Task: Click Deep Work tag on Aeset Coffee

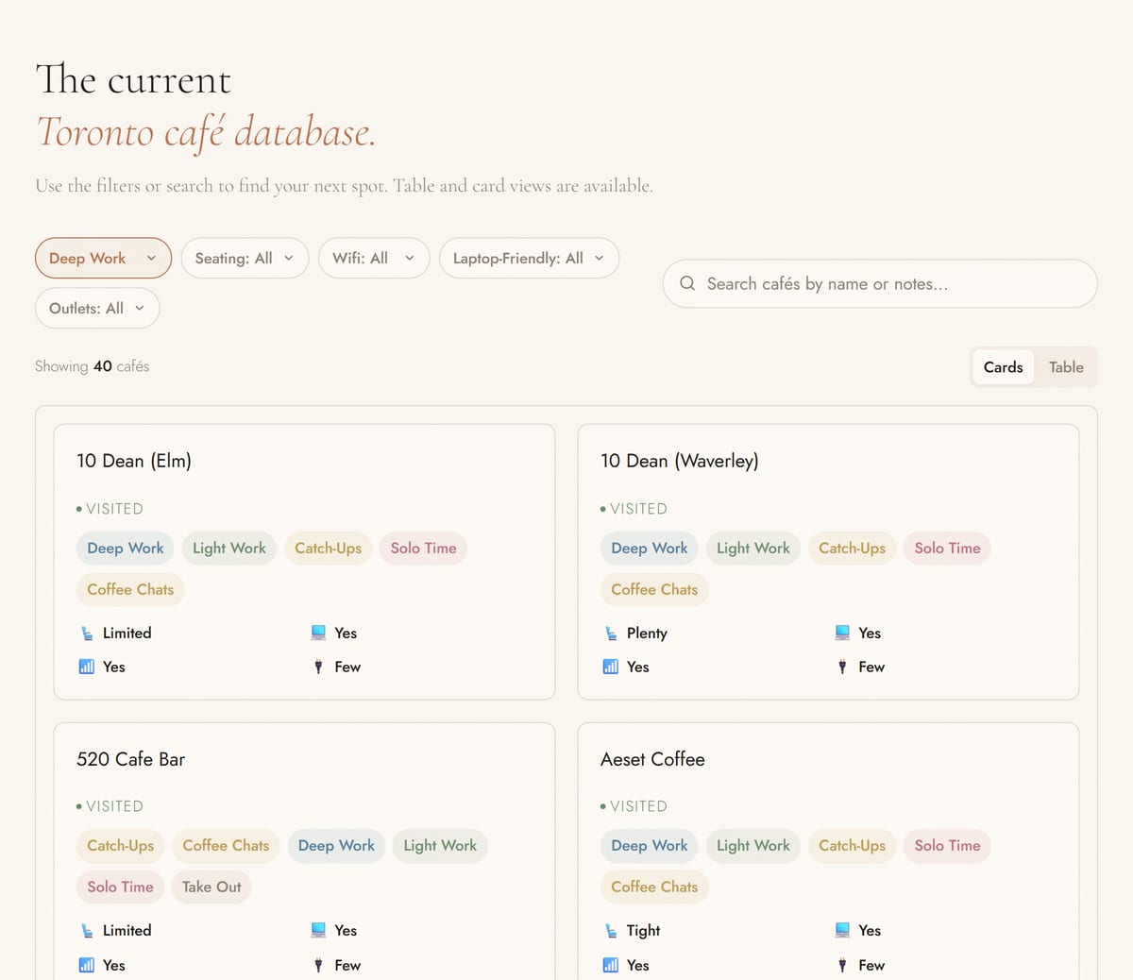Action: [x=650, y=845]
